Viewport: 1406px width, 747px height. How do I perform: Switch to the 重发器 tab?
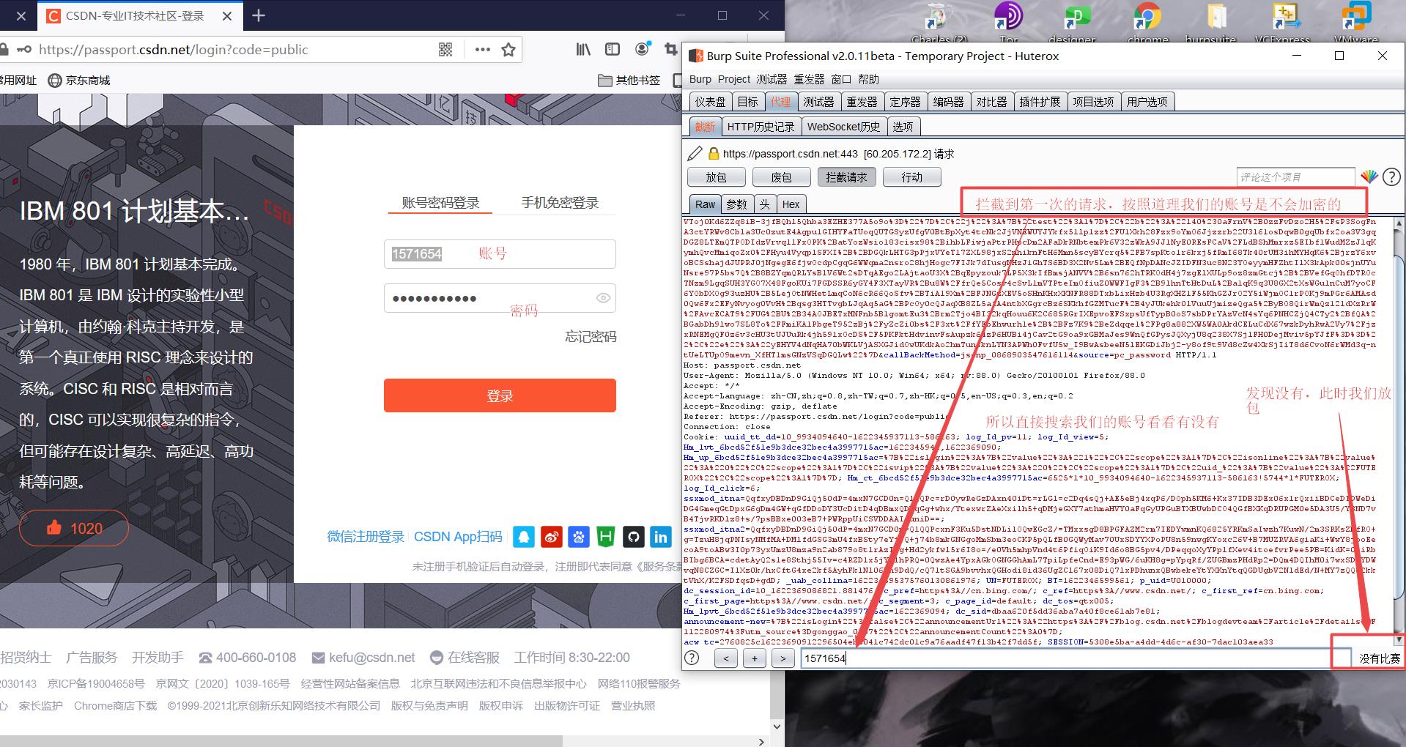click(x=862, y=102)
